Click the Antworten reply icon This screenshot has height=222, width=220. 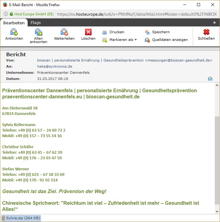pyautogui.click(x=14, y=32)
